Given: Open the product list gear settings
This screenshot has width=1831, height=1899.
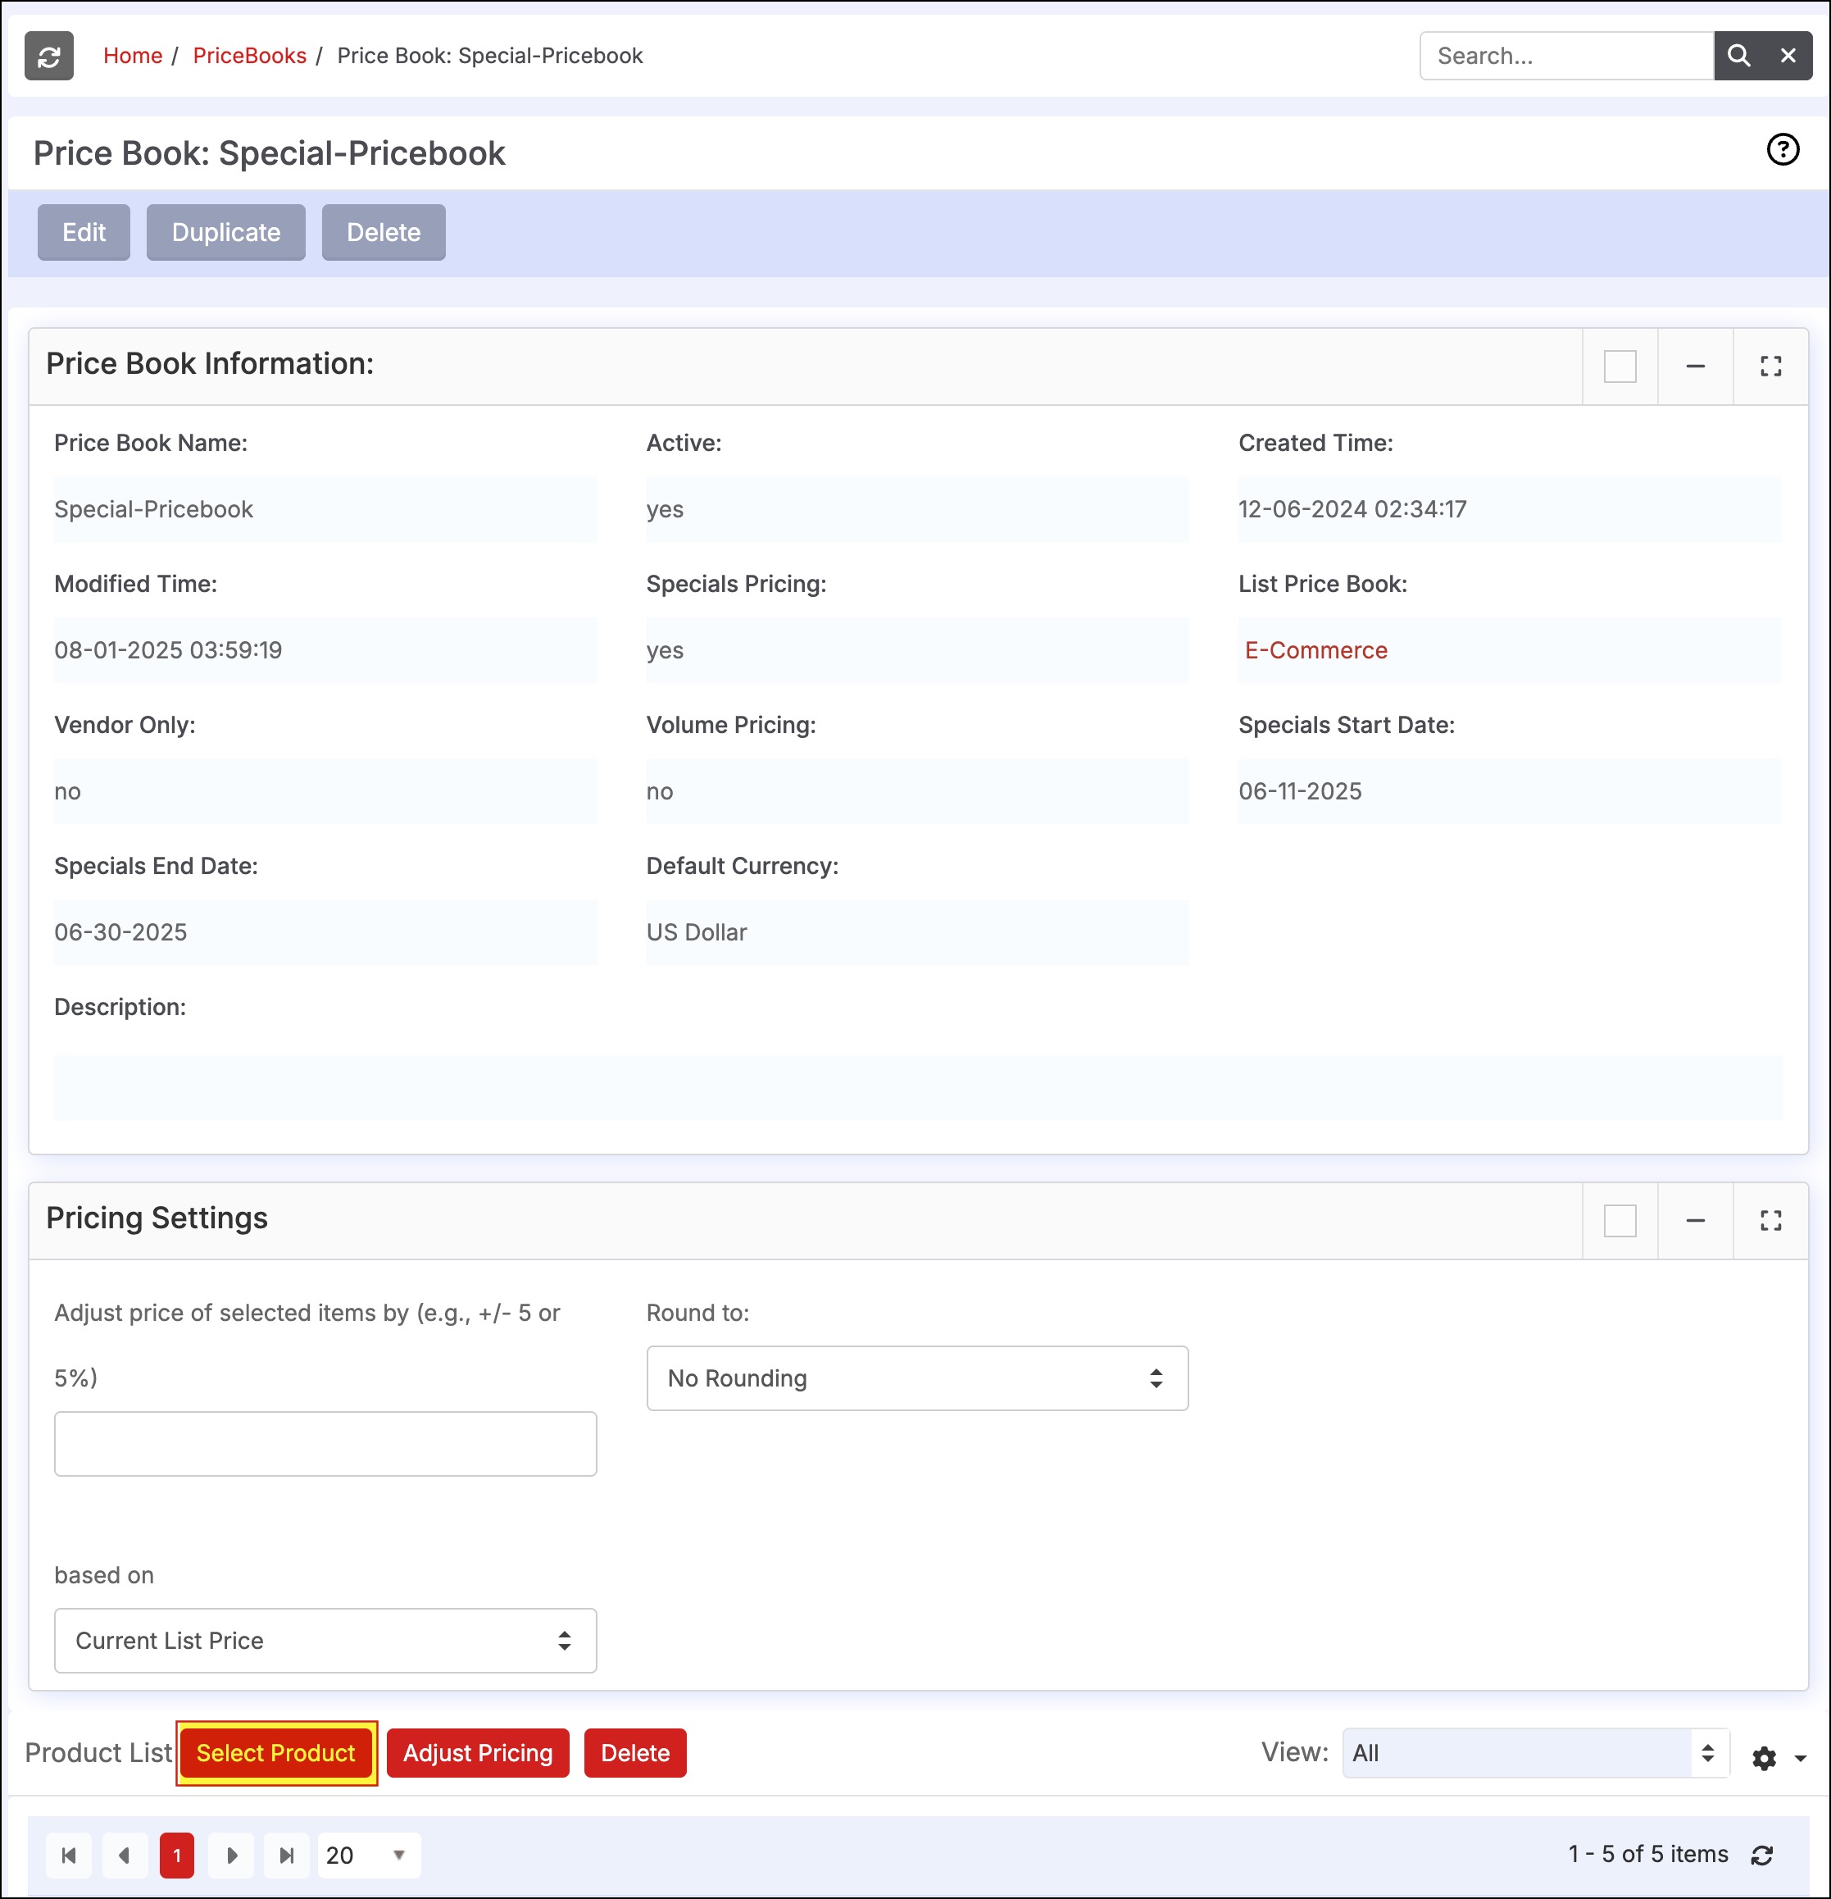Looking at the screenshot, I should [x=1764, y=1757].
